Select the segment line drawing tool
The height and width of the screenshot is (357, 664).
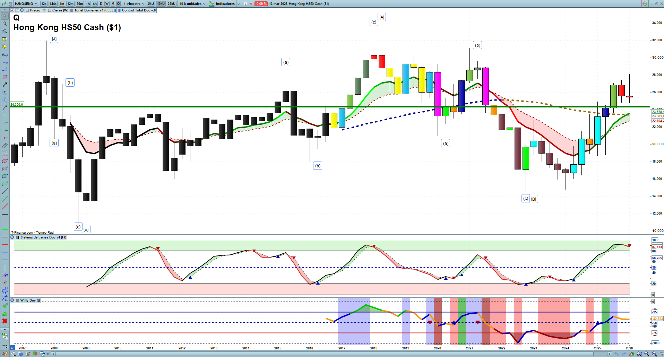tap(5, 107)
